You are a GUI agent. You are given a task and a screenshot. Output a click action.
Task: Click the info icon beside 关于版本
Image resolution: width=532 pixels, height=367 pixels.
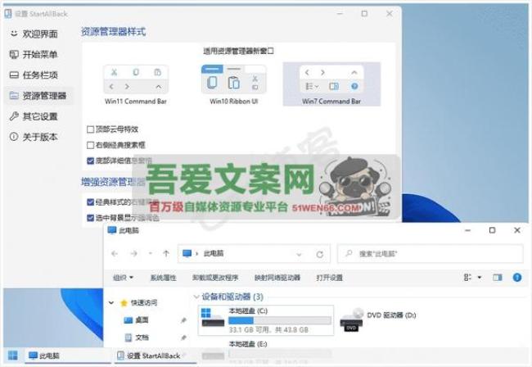tap(14, 137)
